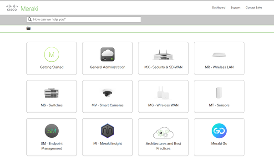274x165 pixels.
Task: Open MR - Wireless LAN link
Action: [x=219, y=67]
